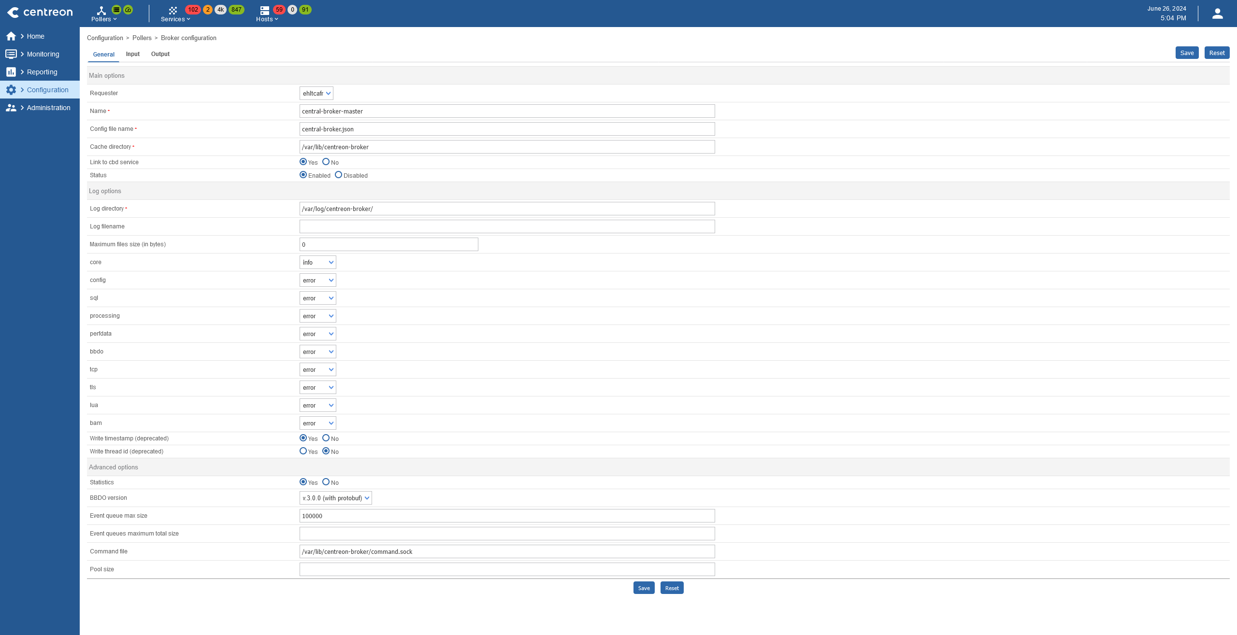The width and height of the screenshot is (1237, 635).
Task: Click the Home house icon
Action: coord(11,36)
